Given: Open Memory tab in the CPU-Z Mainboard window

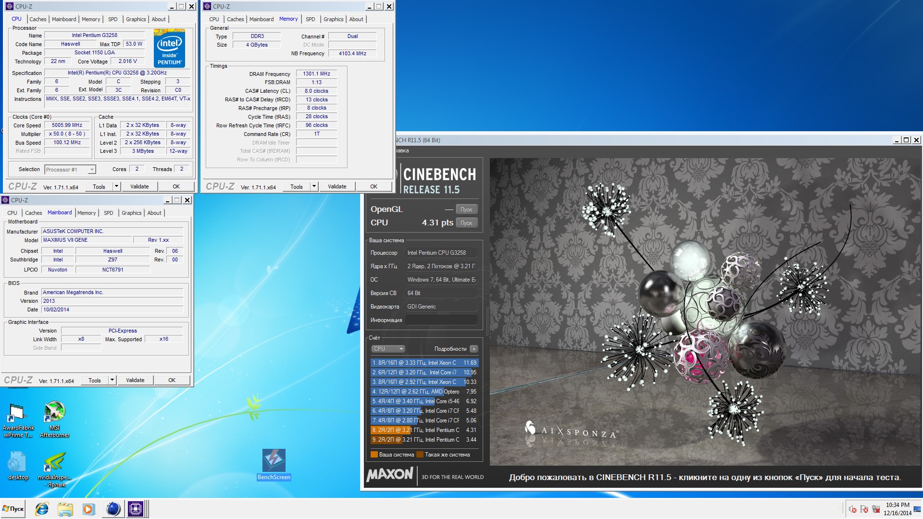Looking at the screenshot, I should pos(87,213).
